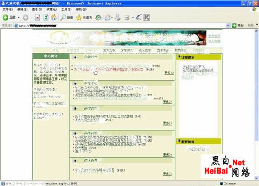The image size is (259, 186).
Task: Open the article link dated (9-24)
Action: (95, 171)
